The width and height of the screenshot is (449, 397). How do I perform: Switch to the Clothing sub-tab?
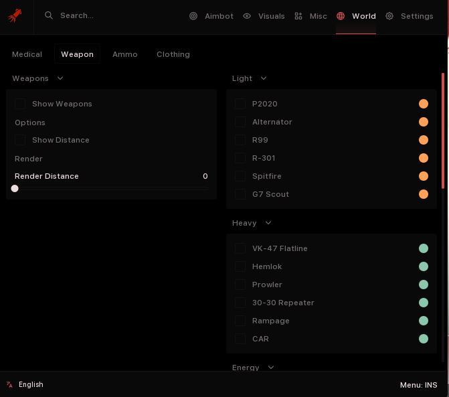click(173, 54)
